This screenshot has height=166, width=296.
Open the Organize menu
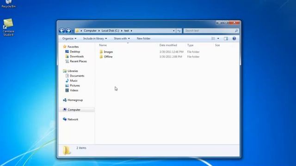point(69,38)
